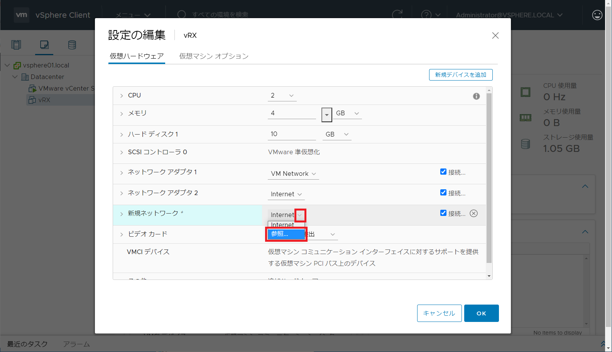Screen dimensions: 612x352
Task: Open the VM Network dropdown for adapter 1
Action: click(293, 174)
